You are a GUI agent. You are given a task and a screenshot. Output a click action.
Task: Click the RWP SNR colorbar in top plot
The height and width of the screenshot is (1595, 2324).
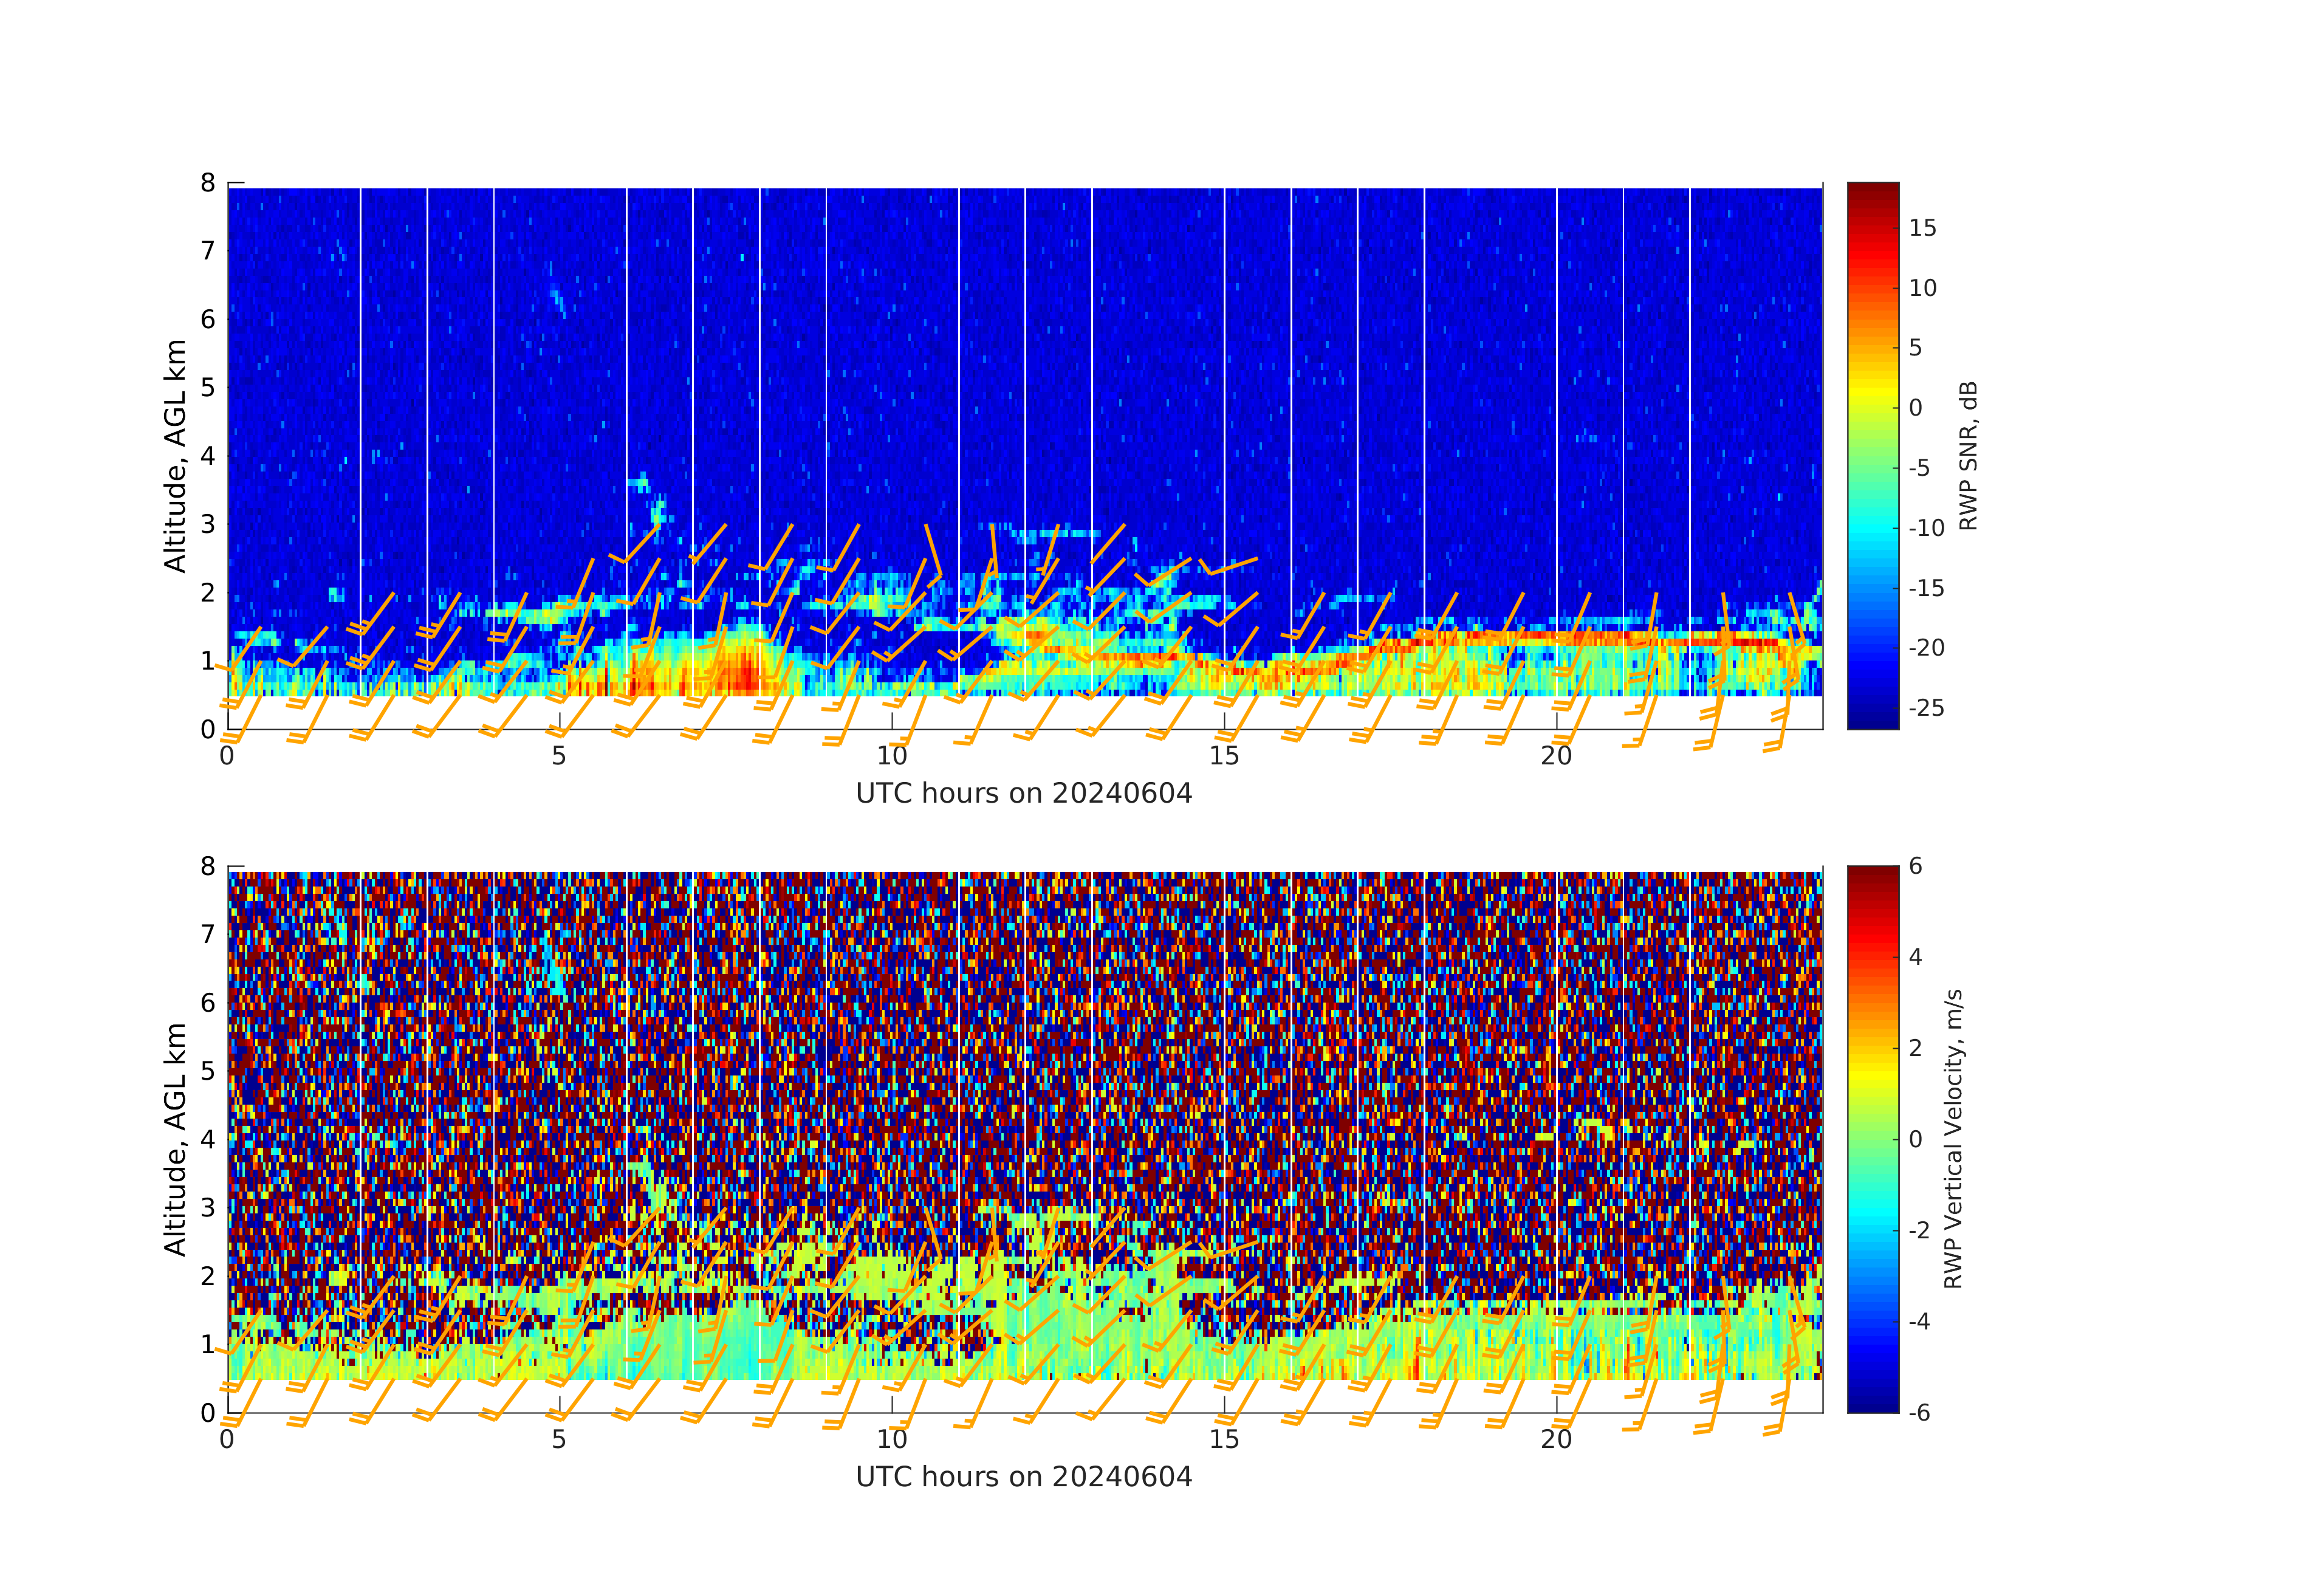(x=1872, y=455)
